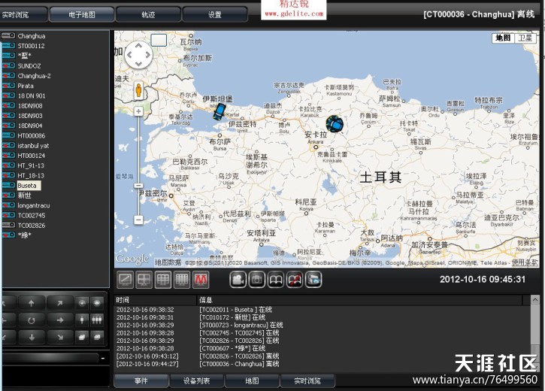Select device SUNDOZ in list

[x=29, y=65]
